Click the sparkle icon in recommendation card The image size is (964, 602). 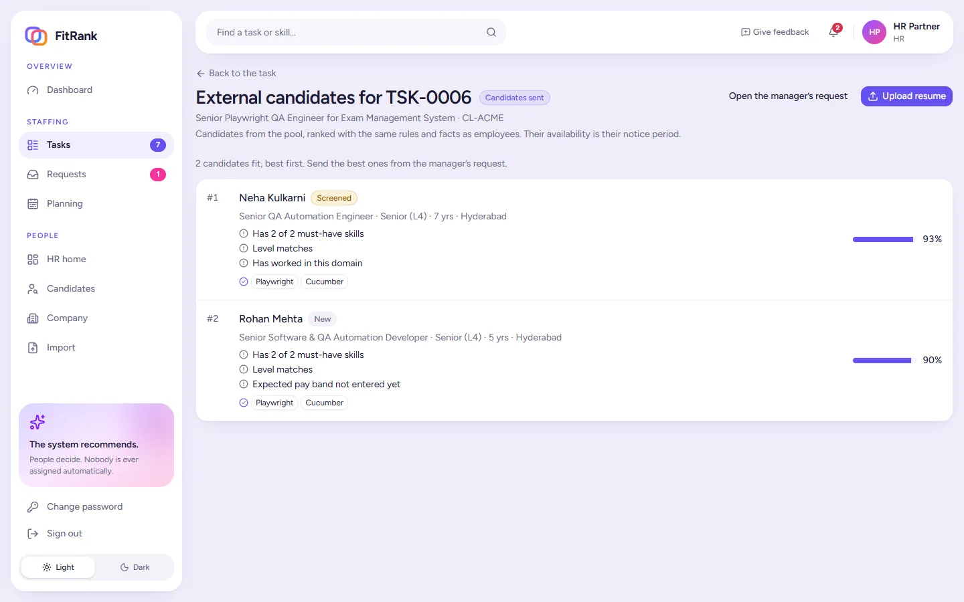[37, 422]
